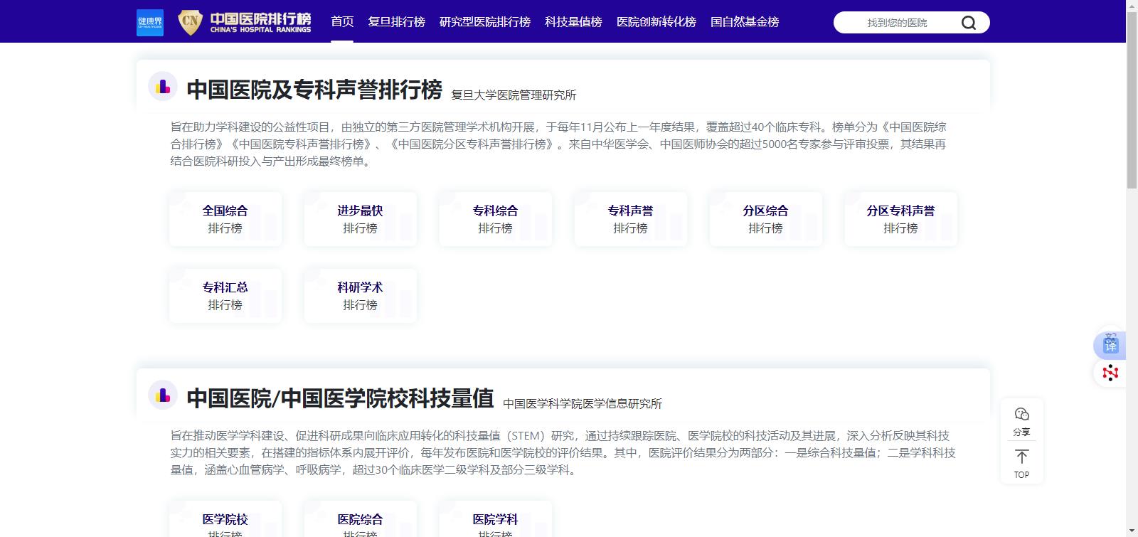Viewport: 1138px width, 537px height.
Task: Go to 研究型医院排行榜 in navigation
Action: (x=484, y=22)
